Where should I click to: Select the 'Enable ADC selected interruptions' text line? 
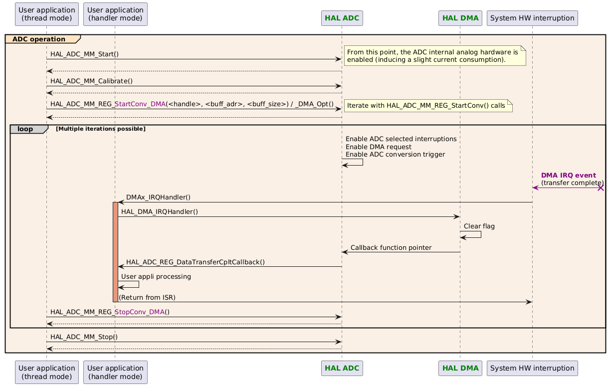(401, 139)
